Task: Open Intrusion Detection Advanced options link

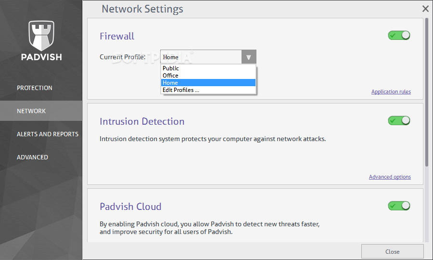Action: (390, 177)
